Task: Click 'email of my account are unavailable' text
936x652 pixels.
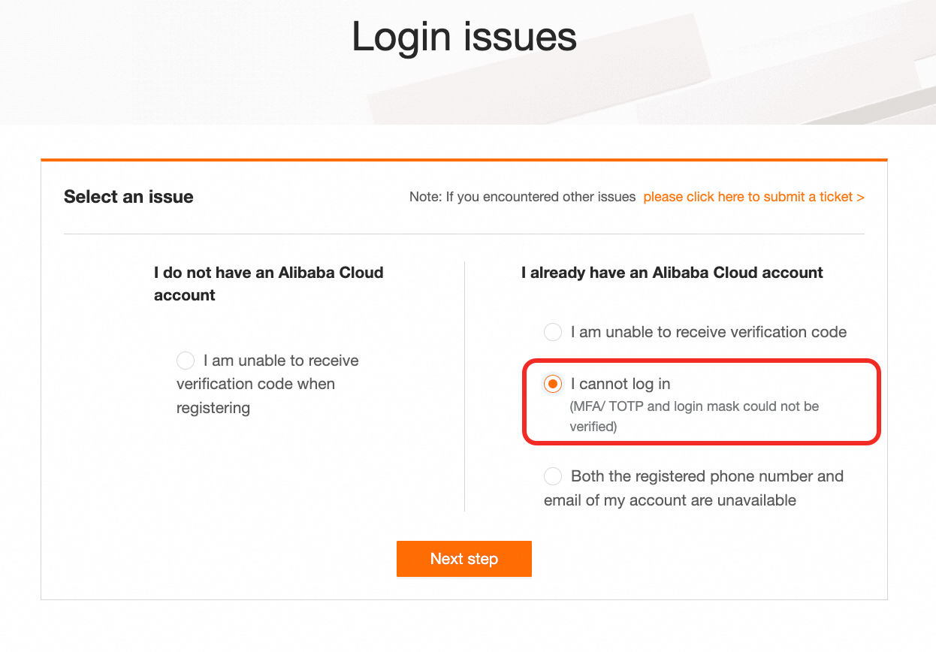Action: (669, 500)
